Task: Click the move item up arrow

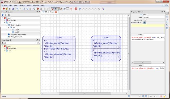Action: tap(3, 15)
